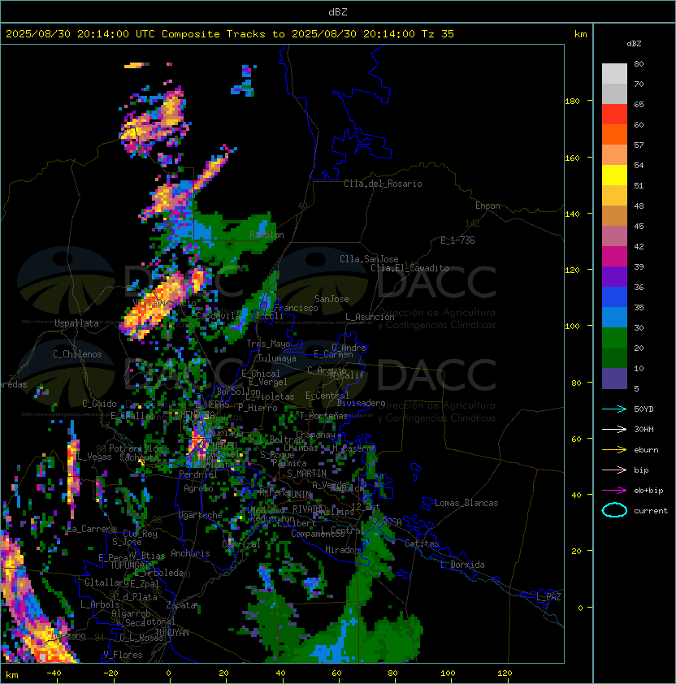Pick the dark green swatch between 10 and 20 dBZ
The height and width of the screenshot is (684, 676).
coord(614,357)
